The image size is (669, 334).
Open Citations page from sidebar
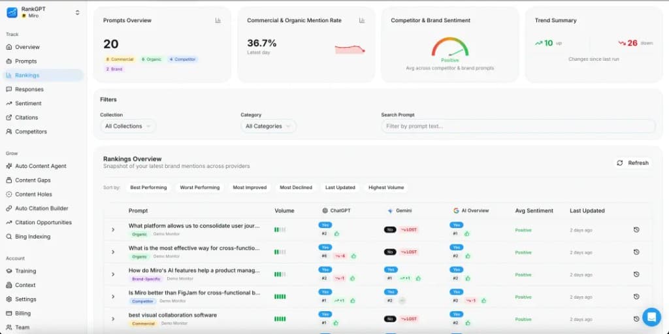point(27,118)
